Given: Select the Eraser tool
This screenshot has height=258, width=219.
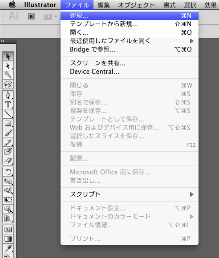Looking at the screenshot, I should [8, 161].
